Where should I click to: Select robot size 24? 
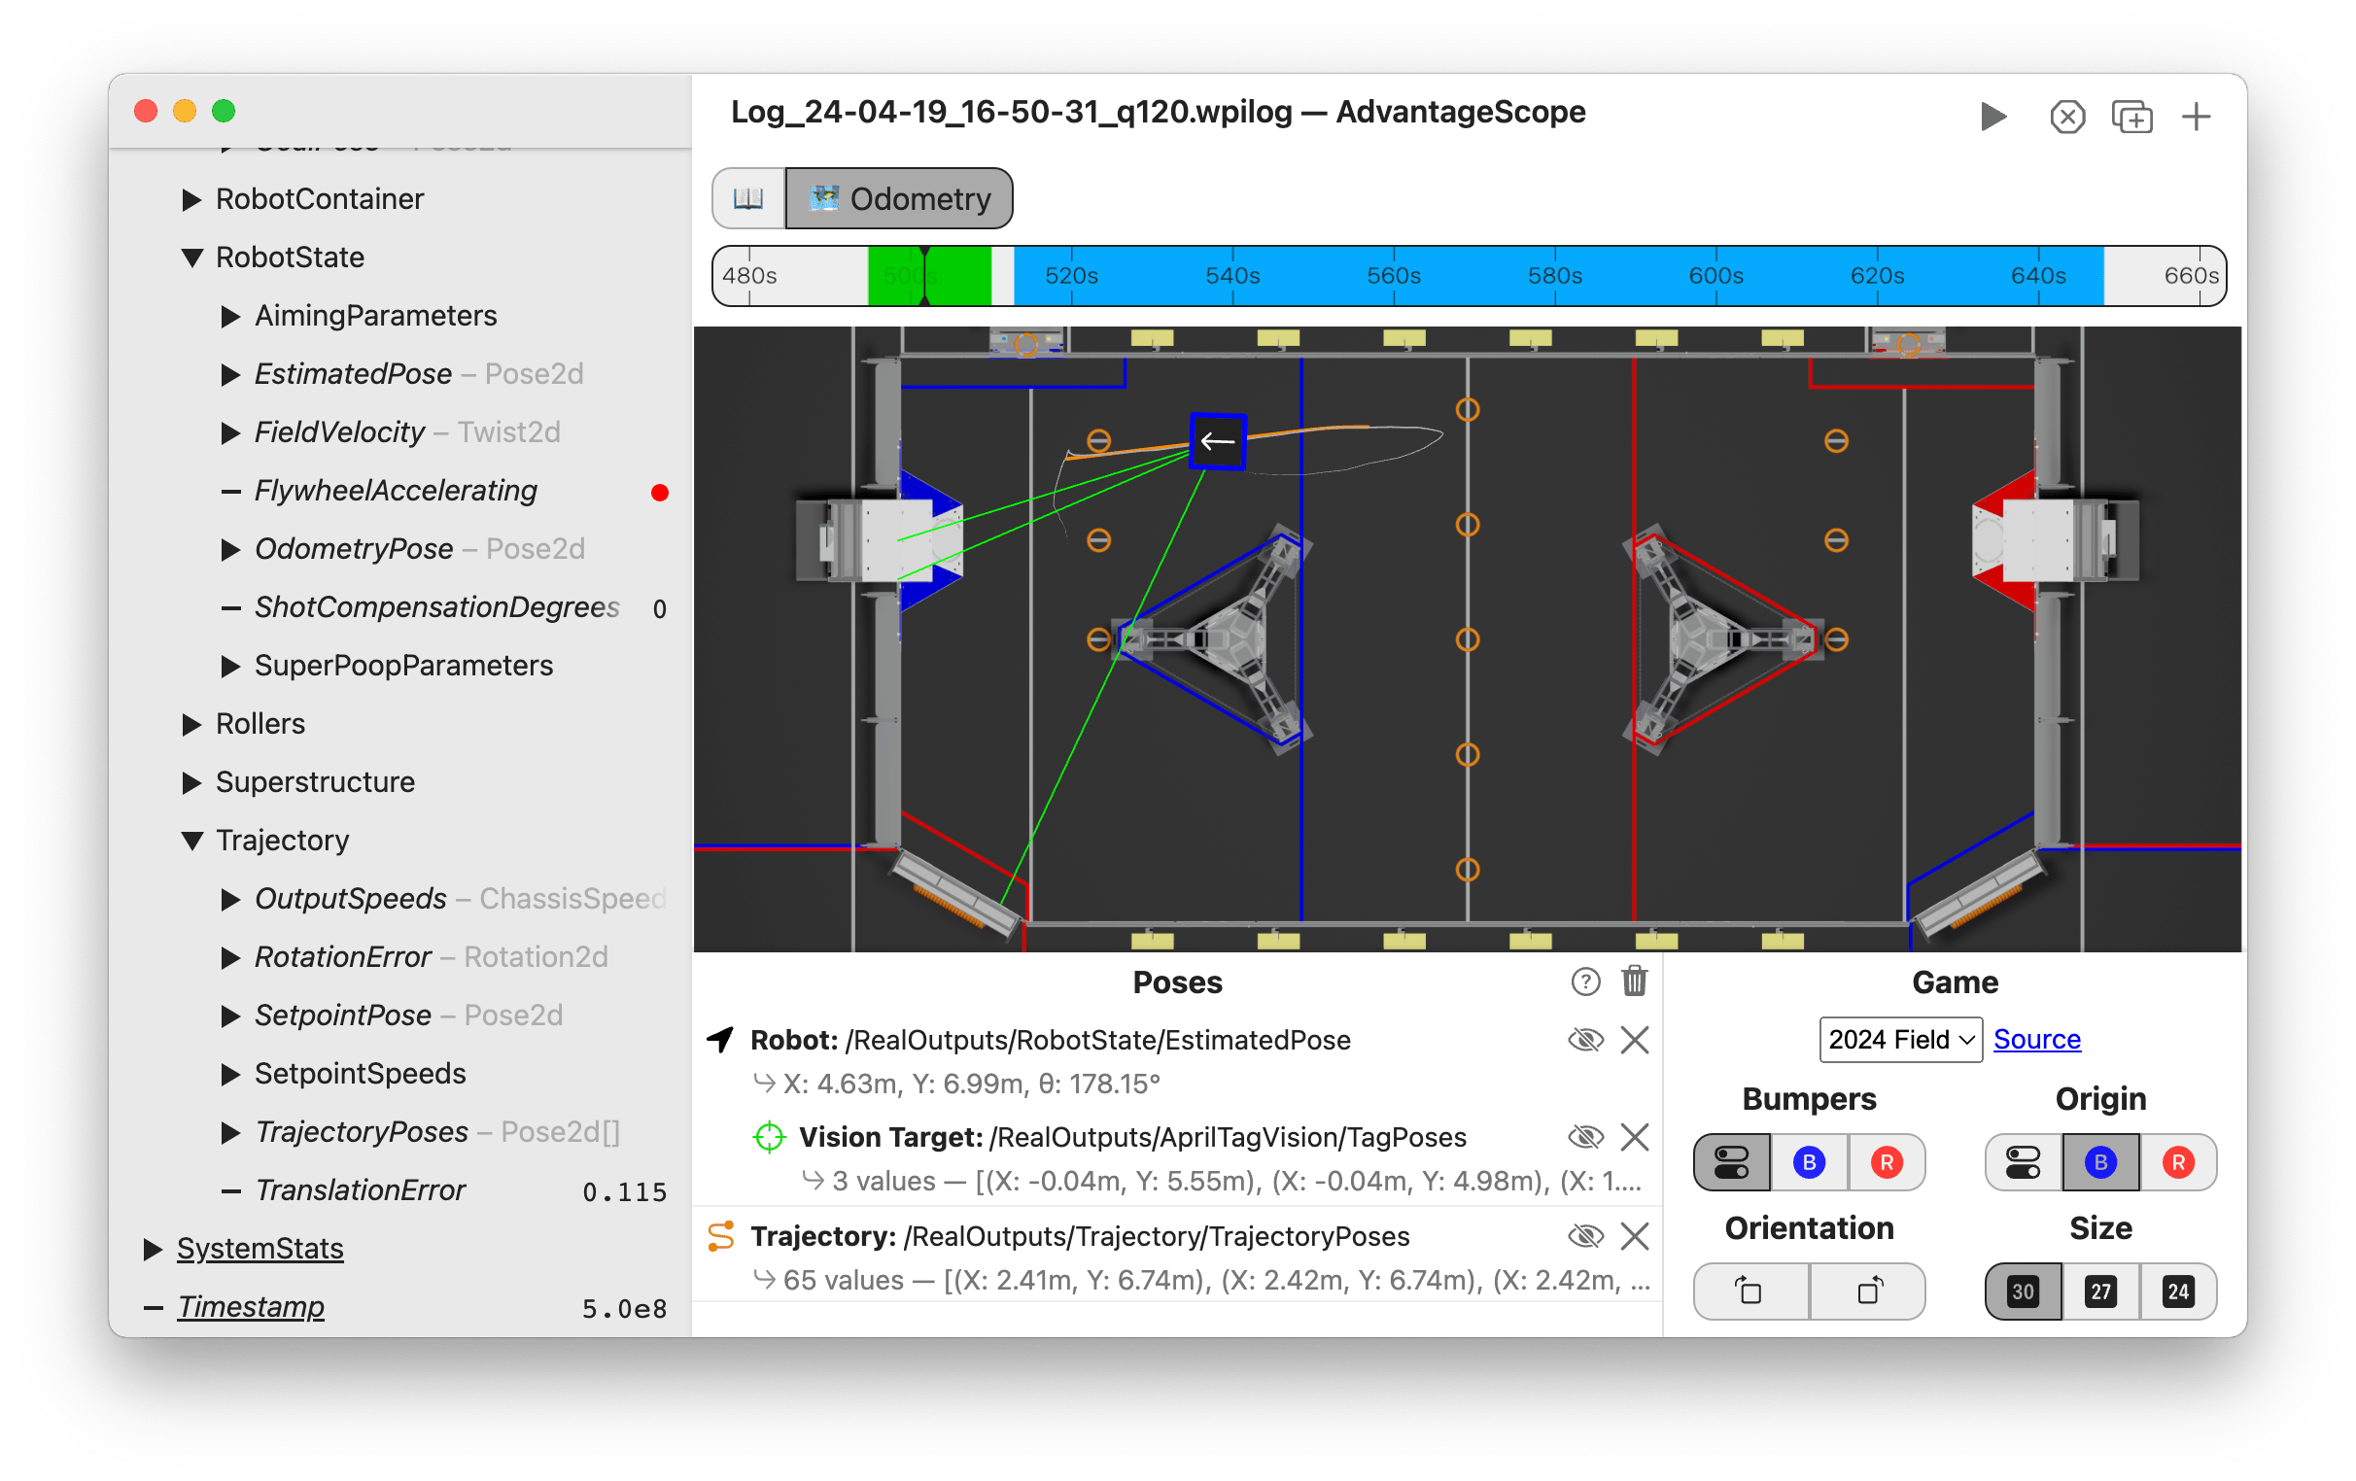click(x=2178, y=1292)
